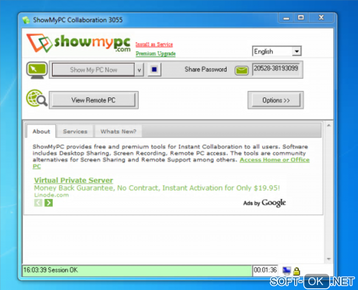Select the About tab

(x=41, y=131)
